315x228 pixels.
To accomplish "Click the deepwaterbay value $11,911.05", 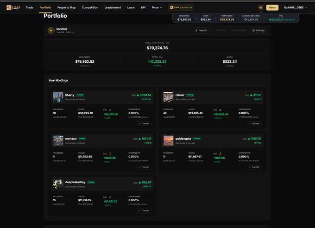I will 85,200.
